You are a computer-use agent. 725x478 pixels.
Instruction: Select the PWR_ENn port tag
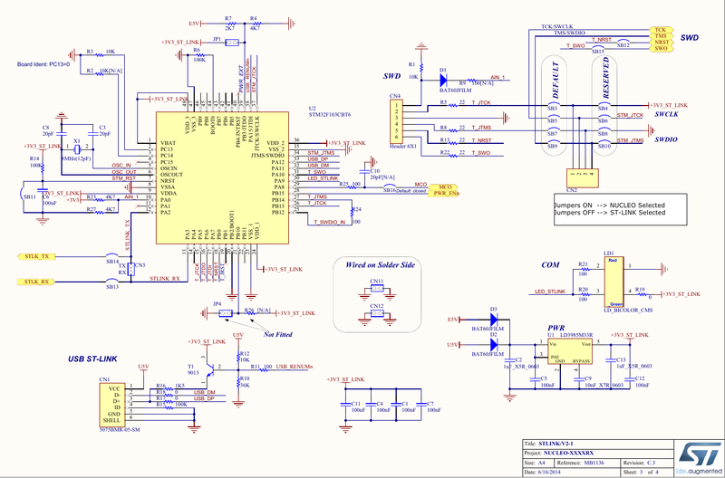coord(443,194)
